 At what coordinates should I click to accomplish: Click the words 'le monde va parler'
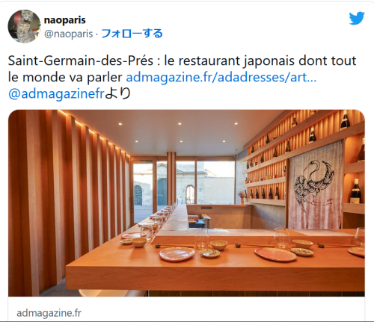(65, 77)
